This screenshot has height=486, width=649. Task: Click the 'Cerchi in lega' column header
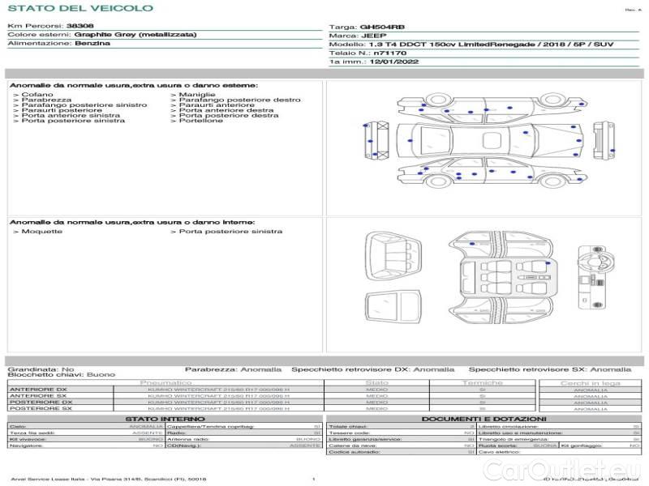pyautogui.click(x=591, y=382)
